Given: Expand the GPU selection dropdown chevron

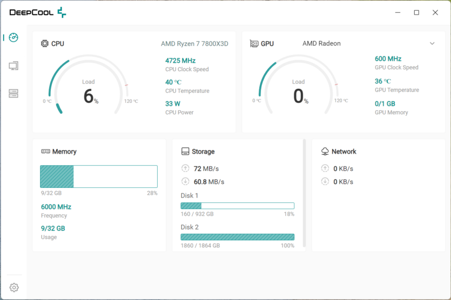Looking at the screenshot, I should click(x=432, y=44).
